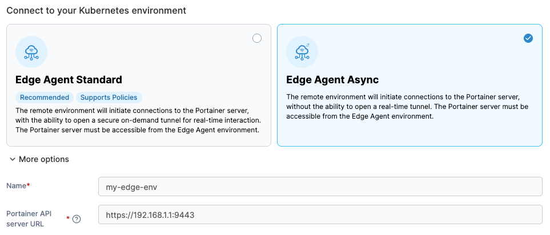Click the blue checkmark on Edge Agent Async
Image resolution: width=550 pixels, height=235 pixels.
[528, 38]
